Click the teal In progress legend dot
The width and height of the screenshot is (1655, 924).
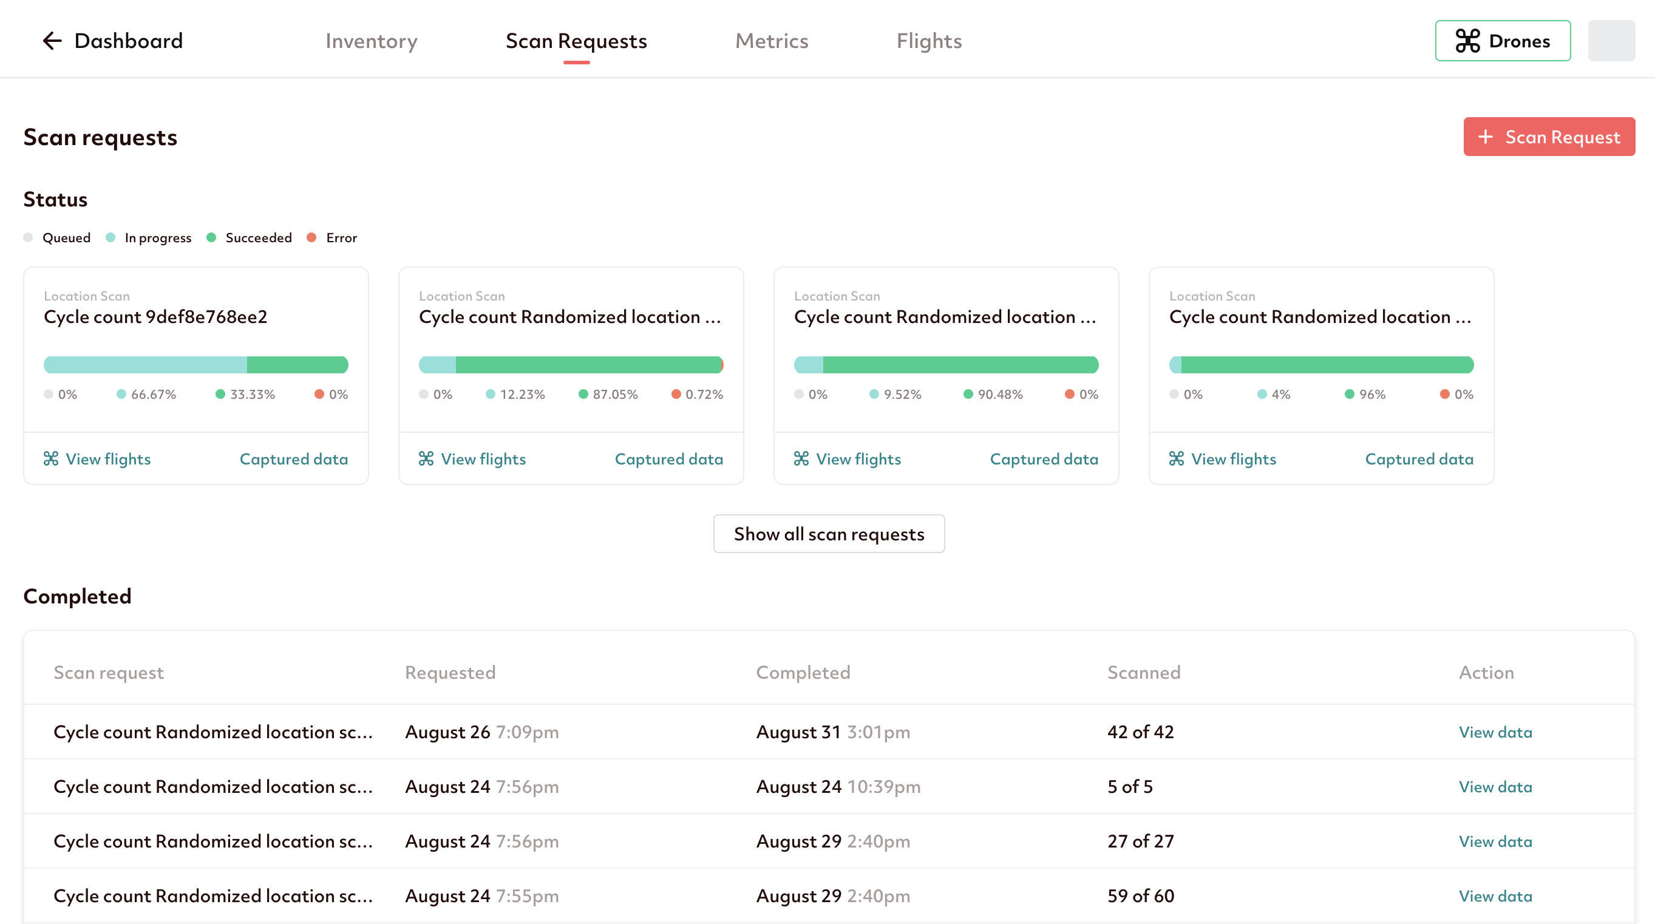point(110,238)
